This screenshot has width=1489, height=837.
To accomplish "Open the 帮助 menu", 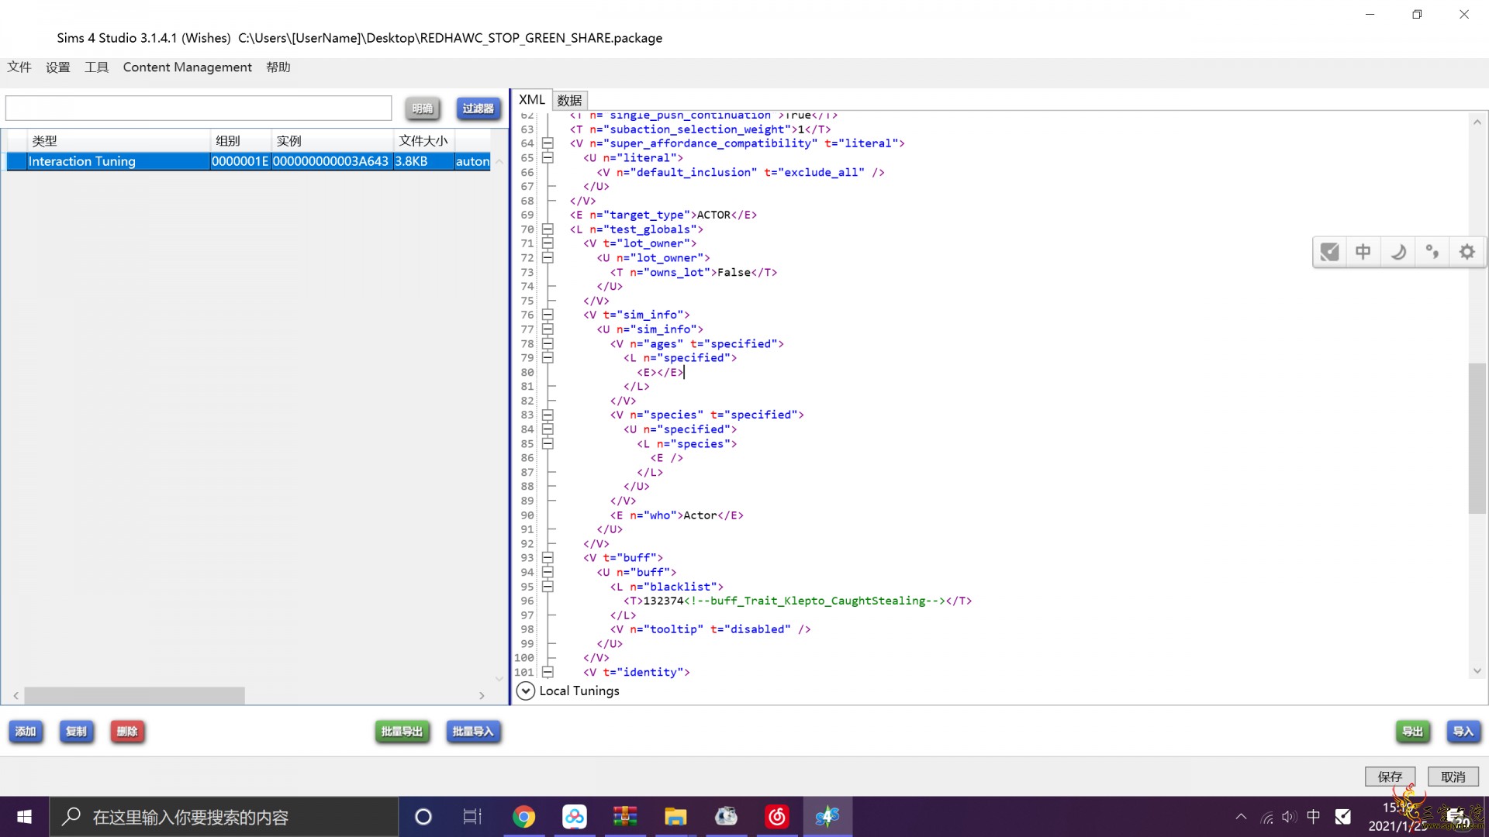I will (278, 67).
